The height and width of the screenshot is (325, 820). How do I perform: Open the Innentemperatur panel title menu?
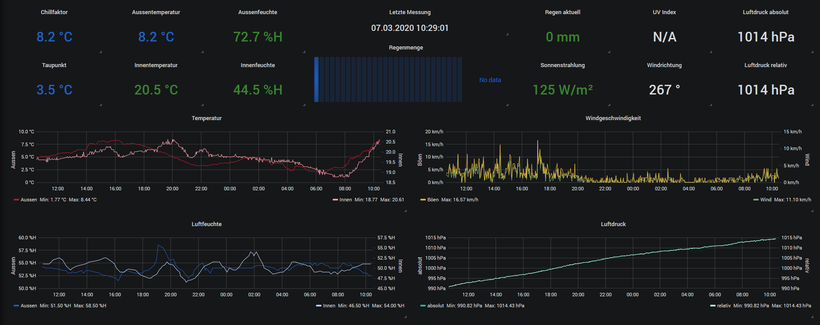156,65
